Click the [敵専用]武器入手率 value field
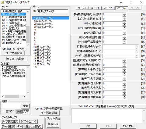This screenshot has width=146, height=129. [113, 84]
